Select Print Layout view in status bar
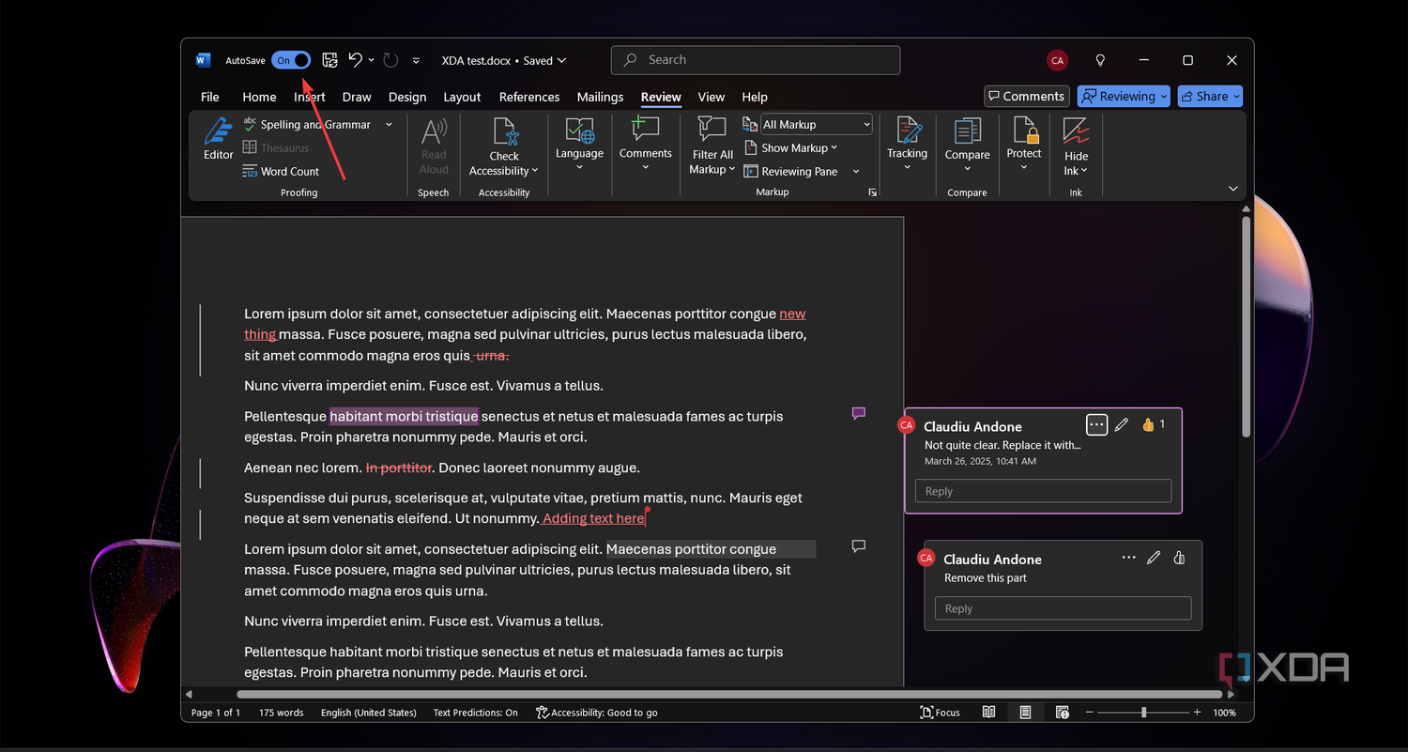1408x752 pixels. coord(1025,713)
